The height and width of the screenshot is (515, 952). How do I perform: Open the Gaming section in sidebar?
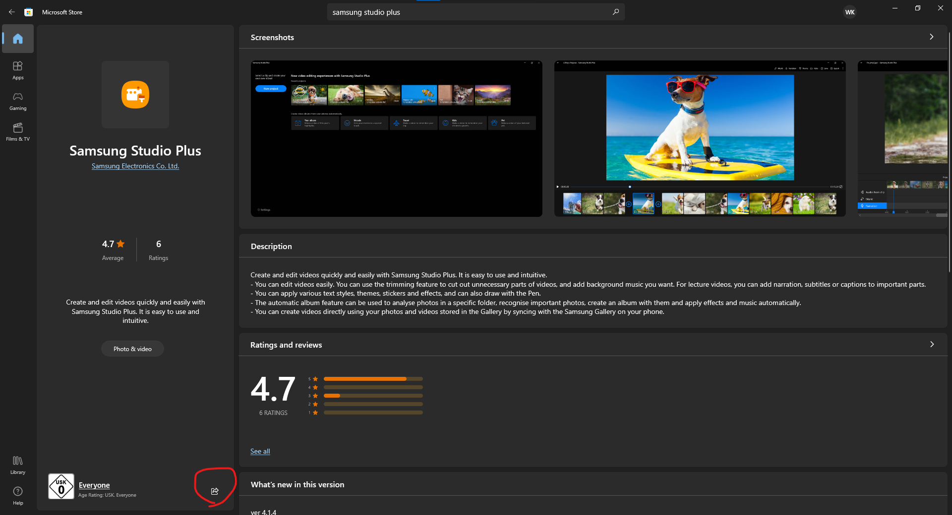point(18,101)
